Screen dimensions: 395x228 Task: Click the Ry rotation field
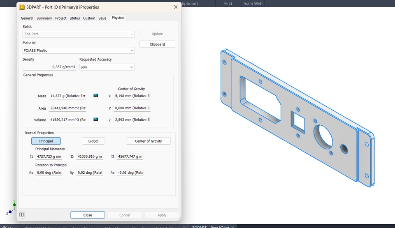pyautogui.click(x=90, y=173)
